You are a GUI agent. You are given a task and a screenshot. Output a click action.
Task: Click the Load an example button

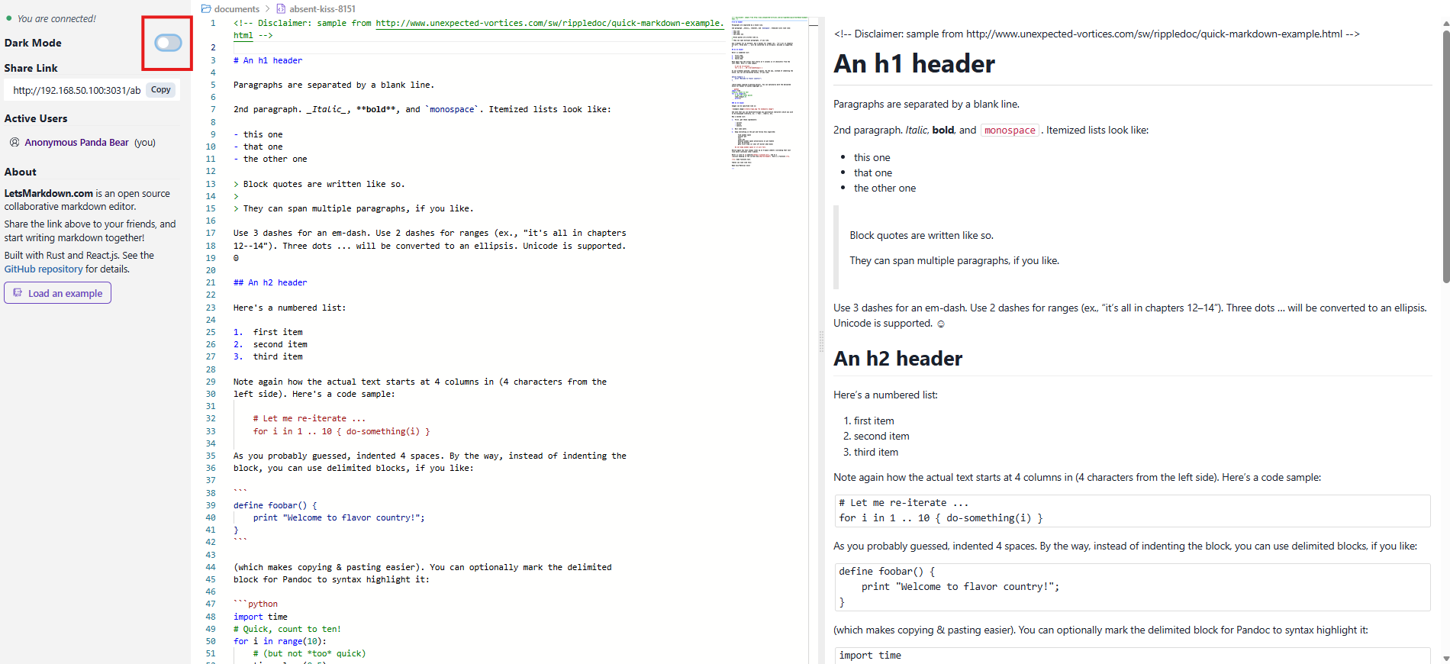click(58, 293)
